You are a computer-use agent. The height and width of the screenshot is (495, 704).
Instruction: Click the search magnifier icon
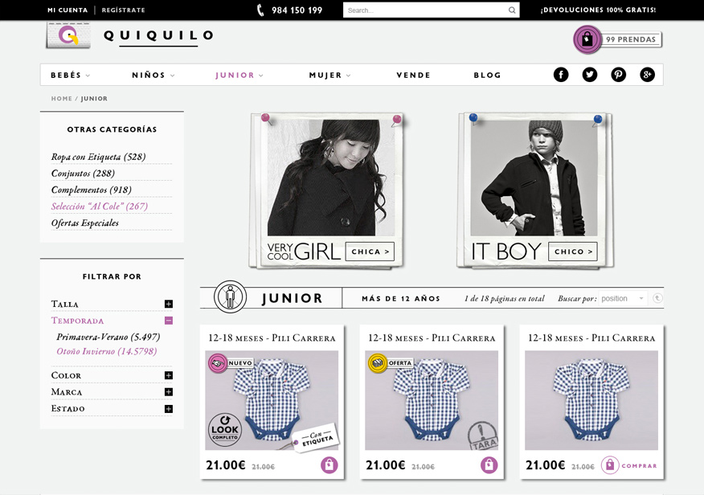coord(512,10)
